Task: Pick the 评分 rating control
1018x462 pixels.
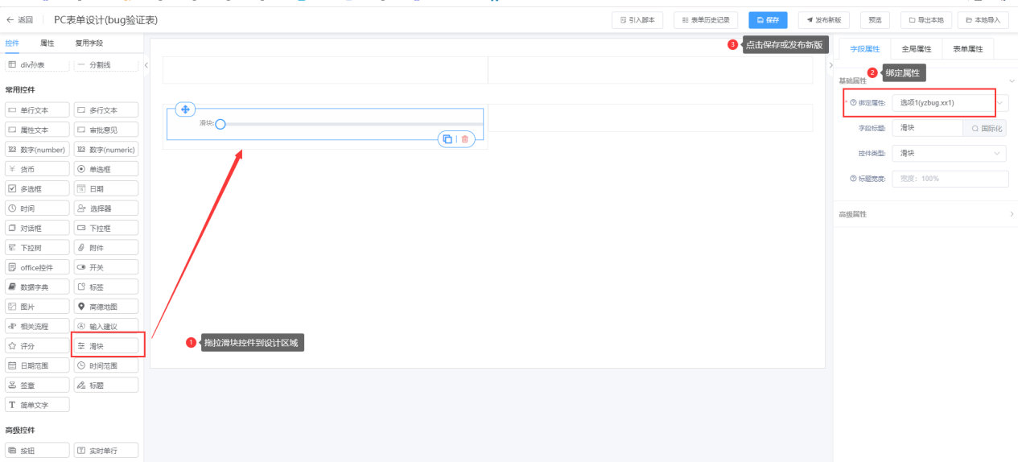Action: click(37, 346)
